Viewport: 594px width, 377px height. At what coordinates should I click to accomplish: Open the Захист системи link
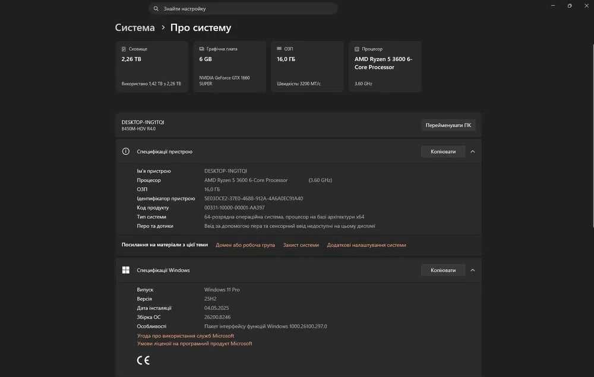(x=301, y=245)
